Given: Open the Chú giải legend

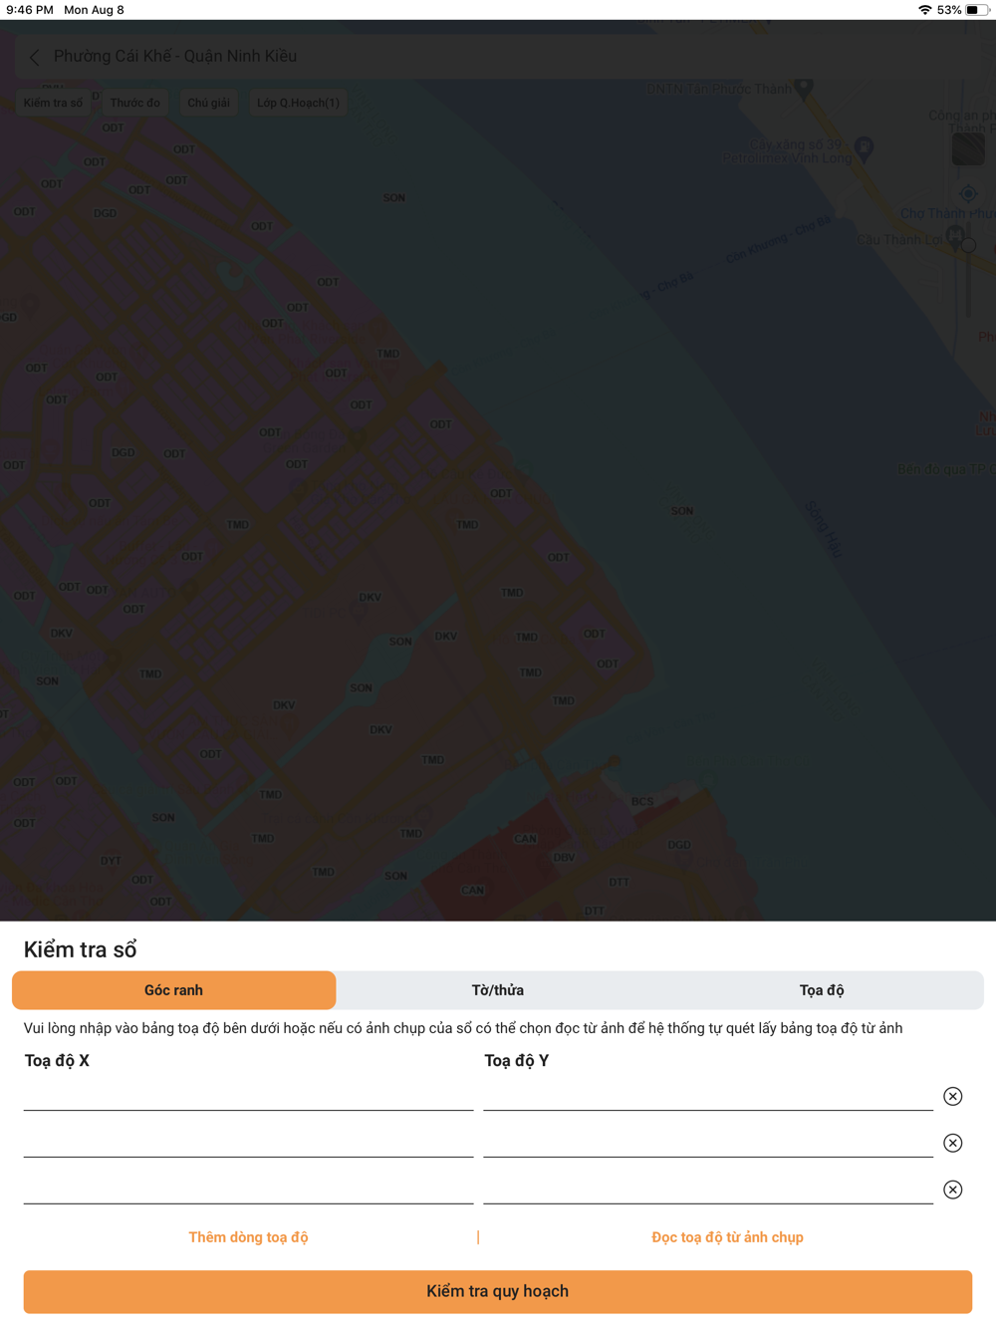Looking at the screenshot, I should (208, 103).
